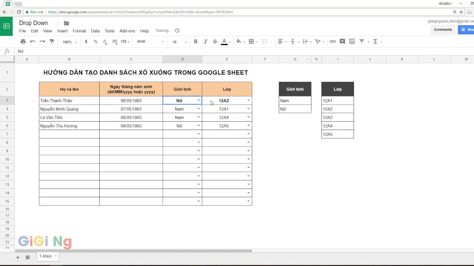Toggle italic formatting

coord(205,42)
